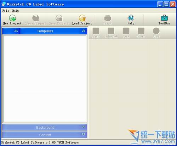Select the Internal label view
The image size is (177, 146).
pos(111,33)
